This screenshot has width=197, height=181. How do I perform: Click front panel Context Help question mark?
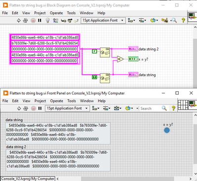[x=173, y=108]
